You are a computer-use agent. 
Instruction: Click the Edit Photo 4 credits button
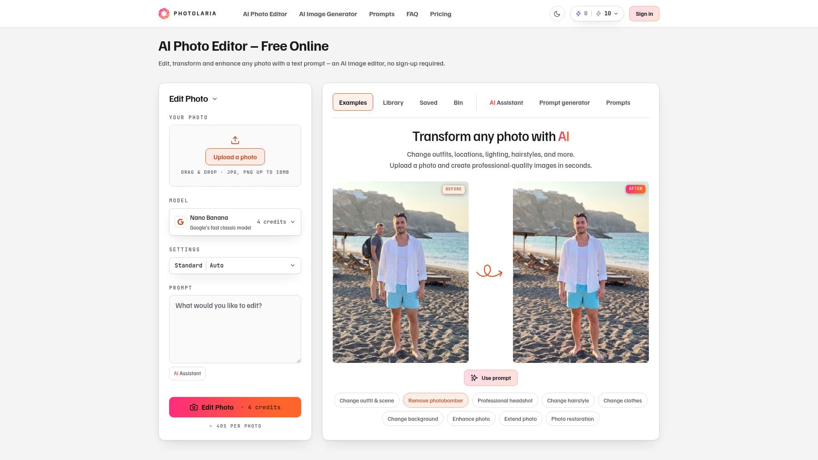(x=235, y=407)
